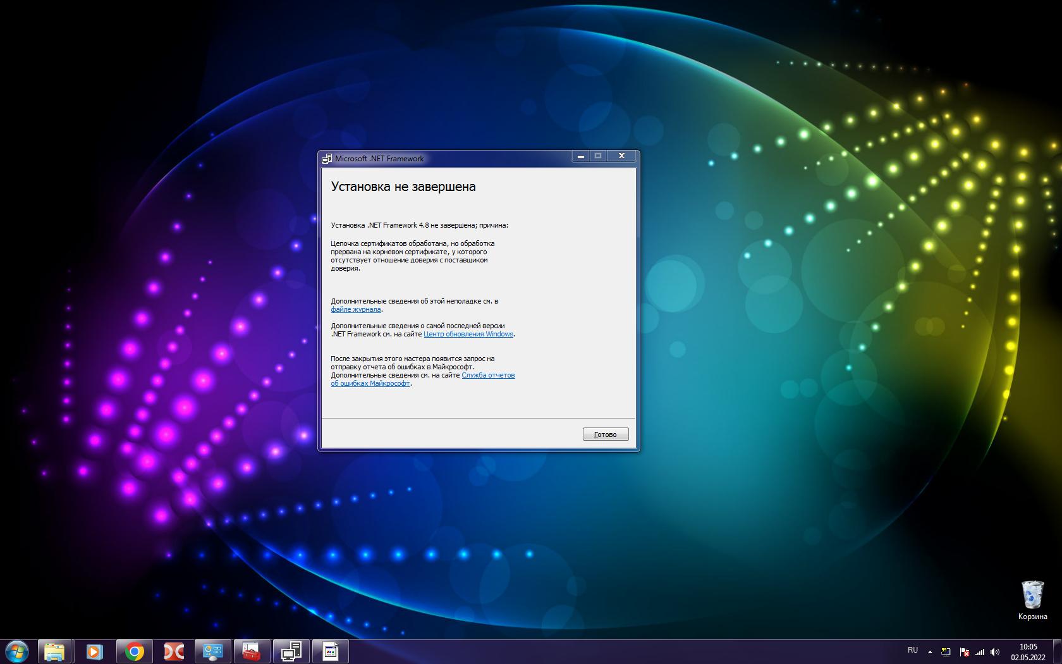The height and width of the screenshot is (664, 1062).
Task: Open the monitor temperature tray icon showing 99
Action: click(946, 651)
